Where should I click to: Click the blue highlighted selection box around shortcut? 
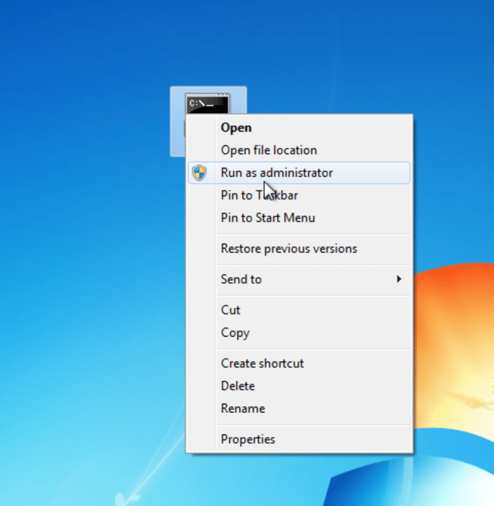click(x=177, y=136)
